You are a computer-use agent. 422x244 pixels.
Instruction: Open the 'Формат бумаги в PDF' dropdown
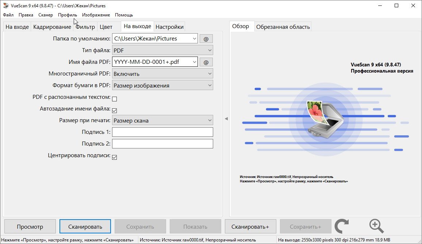[x=162, y=86]
